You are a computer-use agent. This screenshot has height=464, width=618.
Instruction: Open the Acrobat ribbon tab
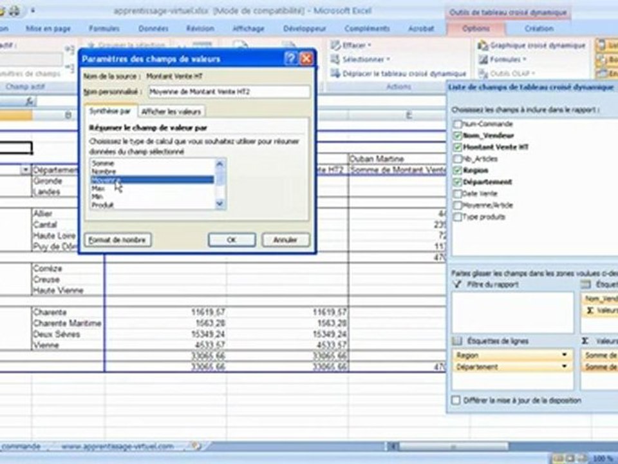[x=421, y=28]
